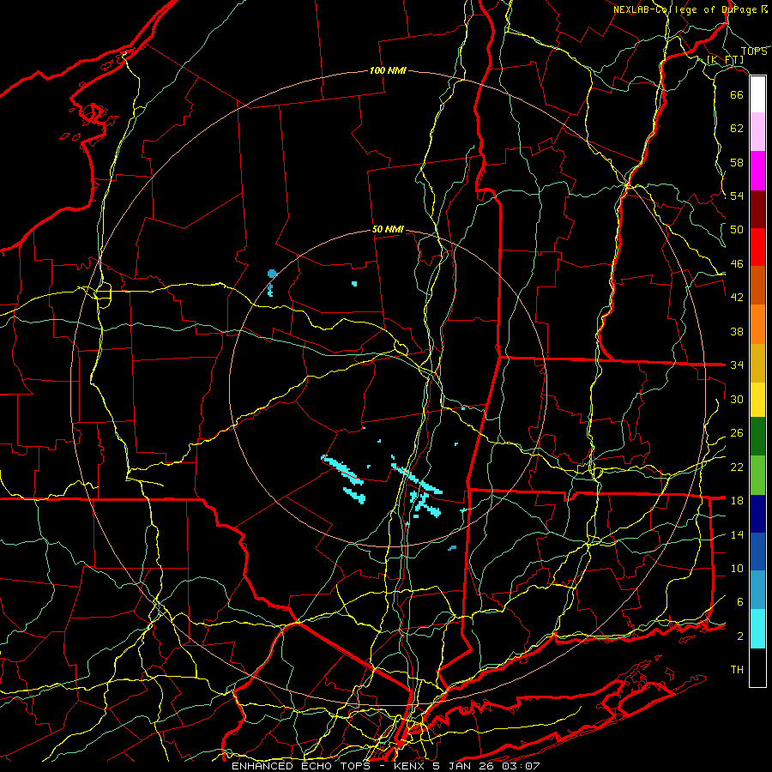Screen dimensions: 772x772
Task: Click the legend value '18'
Action: click(737, 501)
